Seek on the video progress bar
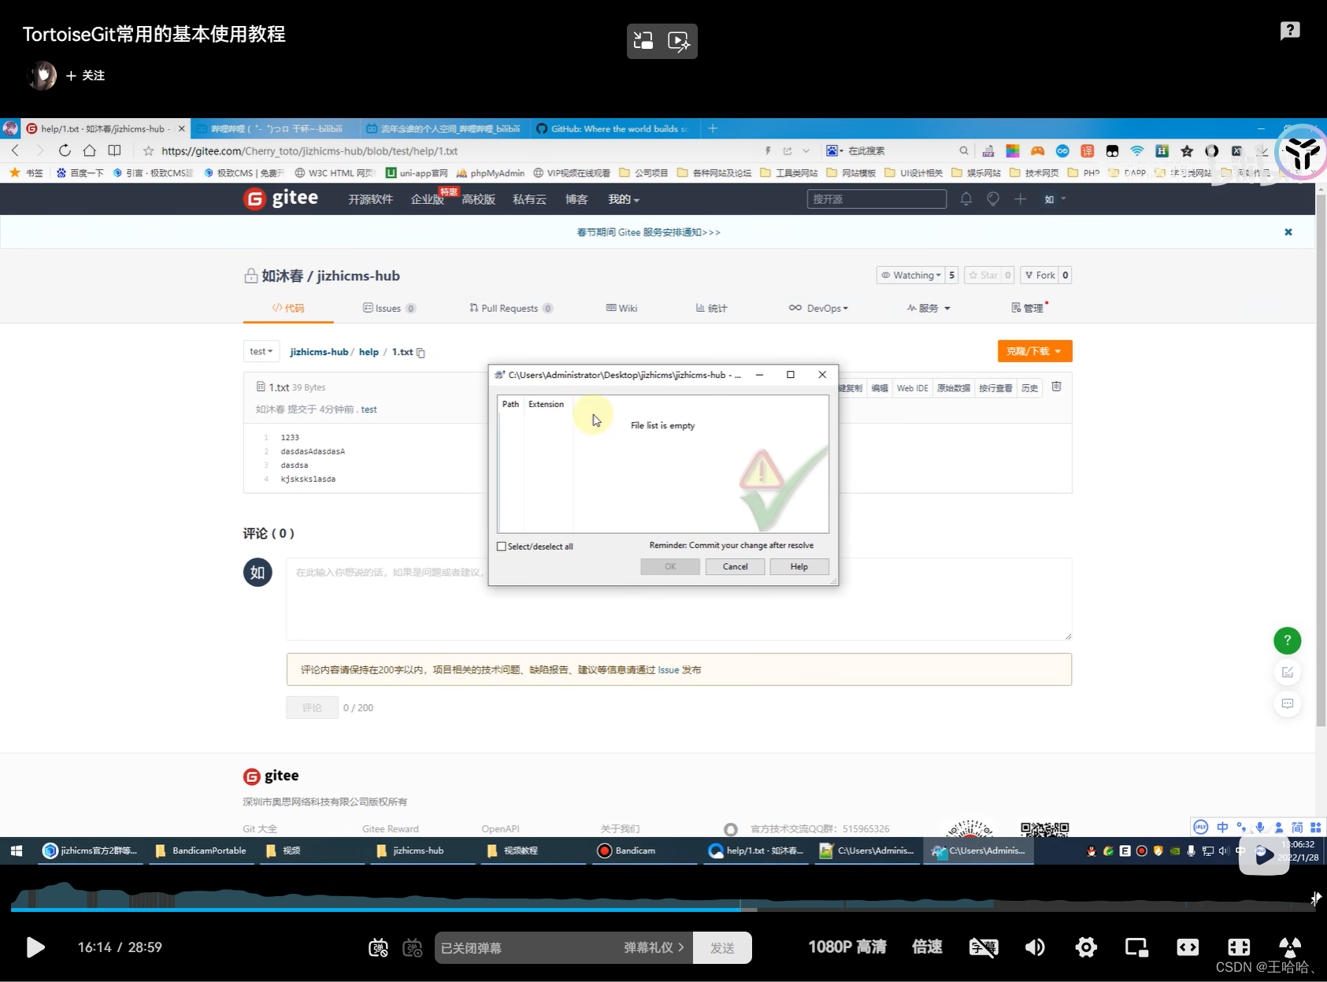 click(x=662, y=909)
